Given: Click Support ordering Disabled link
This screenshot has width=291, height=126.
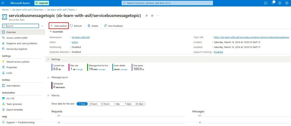Looking at the screenshot, I should [218, 52].
